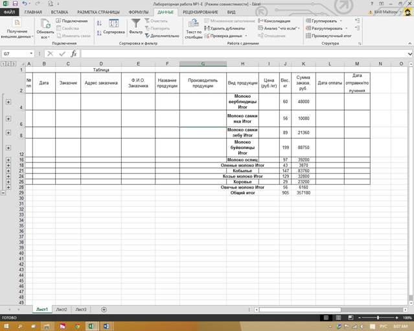Show outline level 2 button
Viewport: 414px width, 331px height.
8,64
